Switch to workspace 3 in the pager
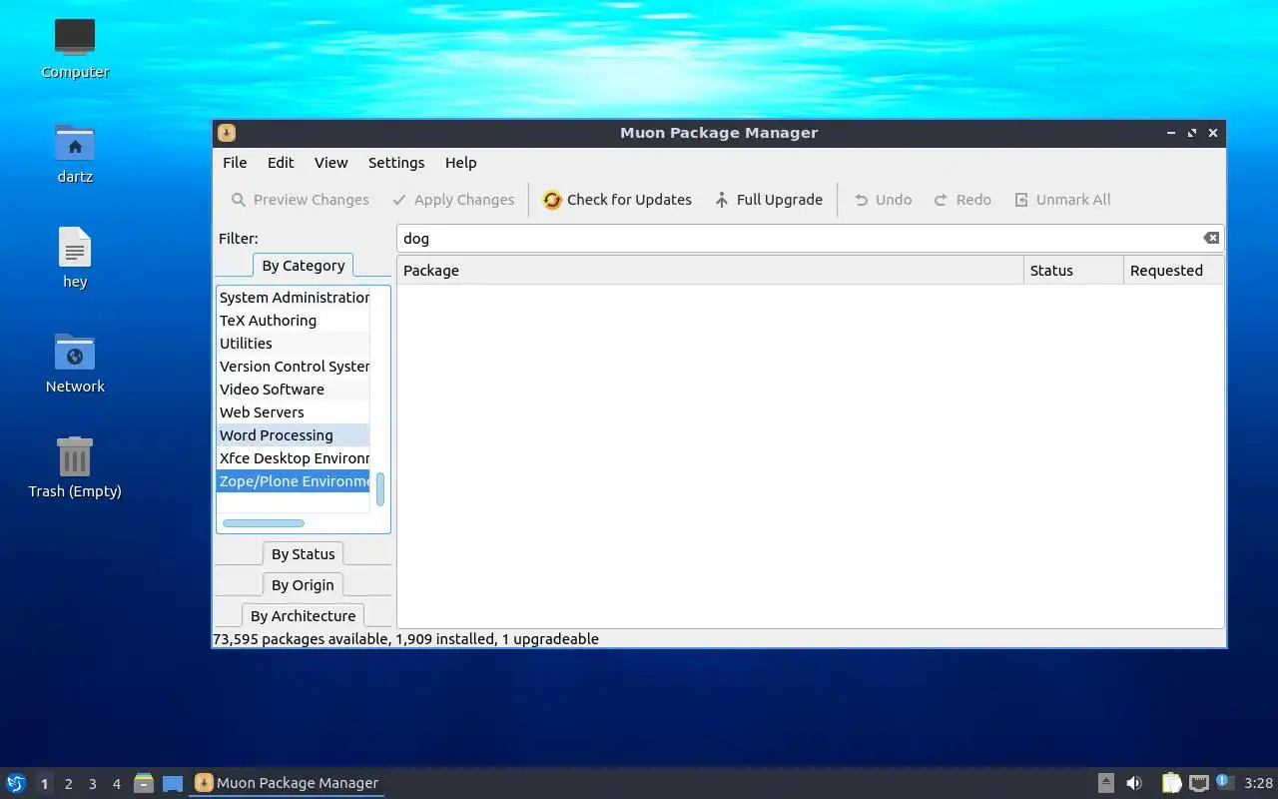This screenshot has width=1278, height=799. tap(93, 784)
